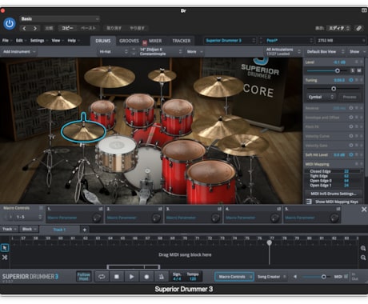Screen dimensions: 368x304
Task: Open the Basic preset dropdown
Action: click(x=60, y=19)
